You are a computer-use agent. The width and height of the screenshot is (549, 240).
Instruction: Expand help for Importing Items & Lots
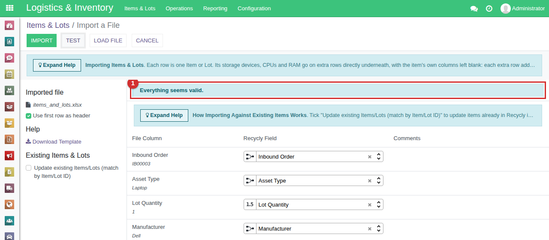tap(57, 65)
